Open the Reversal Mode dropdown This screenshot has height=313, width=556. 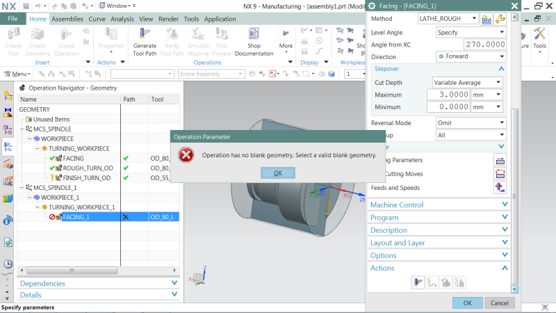point(471,123)
